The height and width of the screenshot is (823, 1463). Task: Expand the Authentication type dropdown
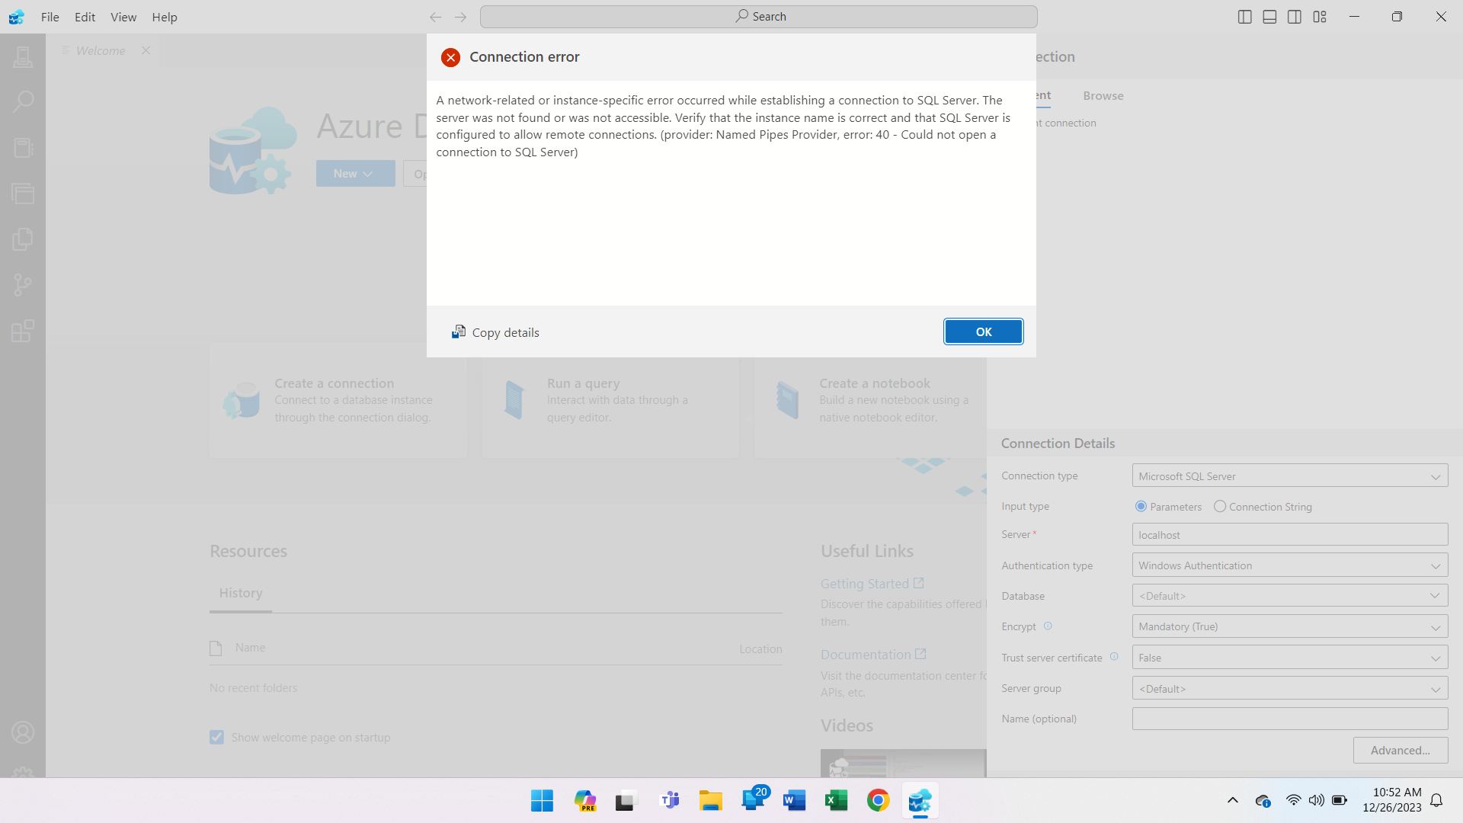1290,565
